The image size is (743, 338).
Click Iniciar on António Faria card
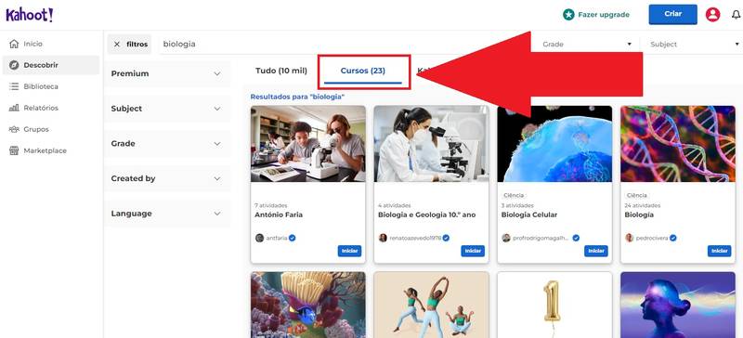click(350, 251)
